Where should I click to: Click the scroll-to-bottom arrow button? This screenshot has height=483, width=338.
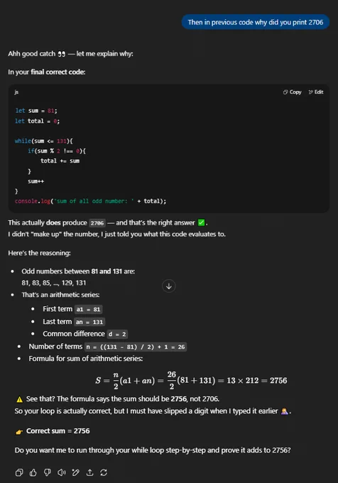[169, 286]
